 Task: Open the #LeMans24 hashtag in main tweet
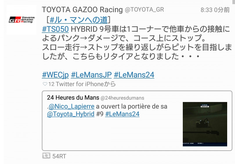point(134,75)
